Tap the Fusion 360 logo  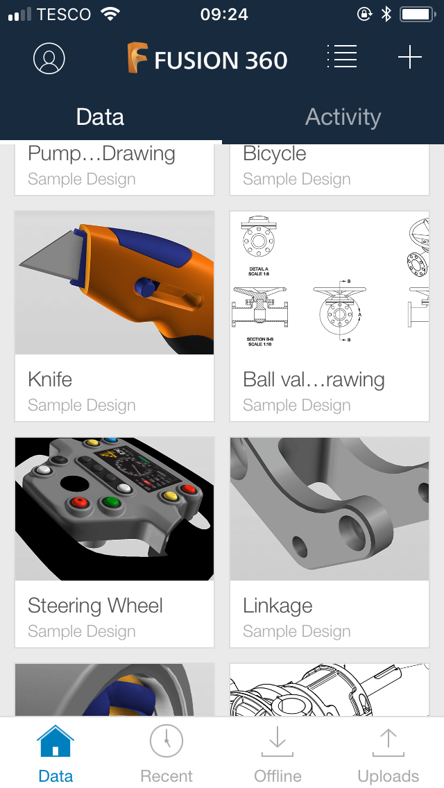(207, 59)
